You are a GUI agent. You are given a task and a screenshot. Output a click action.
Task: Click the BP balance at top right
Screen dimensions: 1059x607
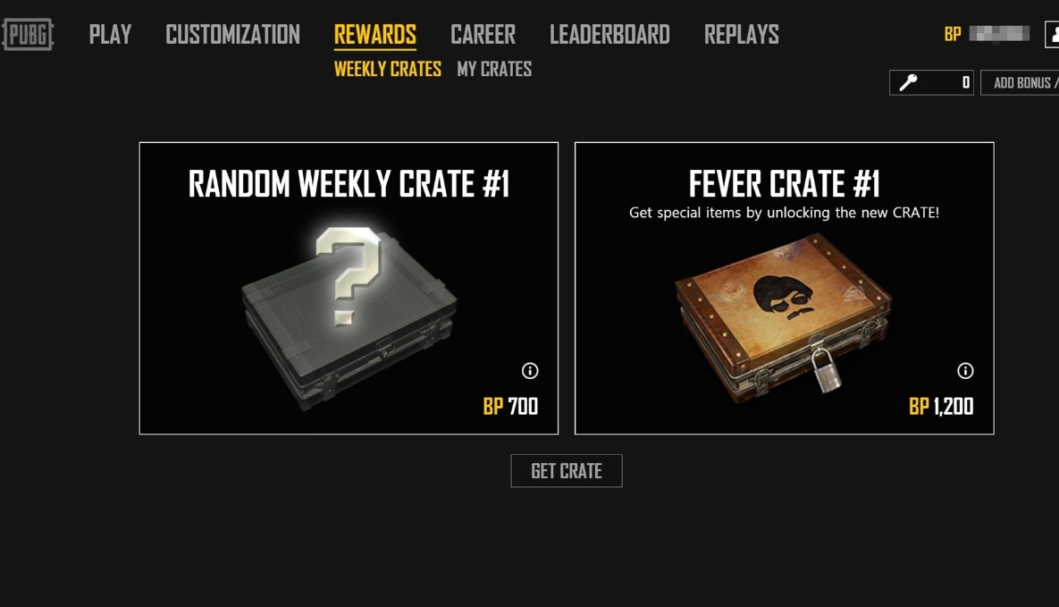tap(987, 34)
